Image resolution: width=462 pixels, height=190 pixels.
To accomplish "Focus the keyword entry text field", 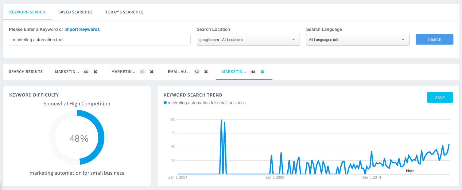I will [x=99, y=40].
